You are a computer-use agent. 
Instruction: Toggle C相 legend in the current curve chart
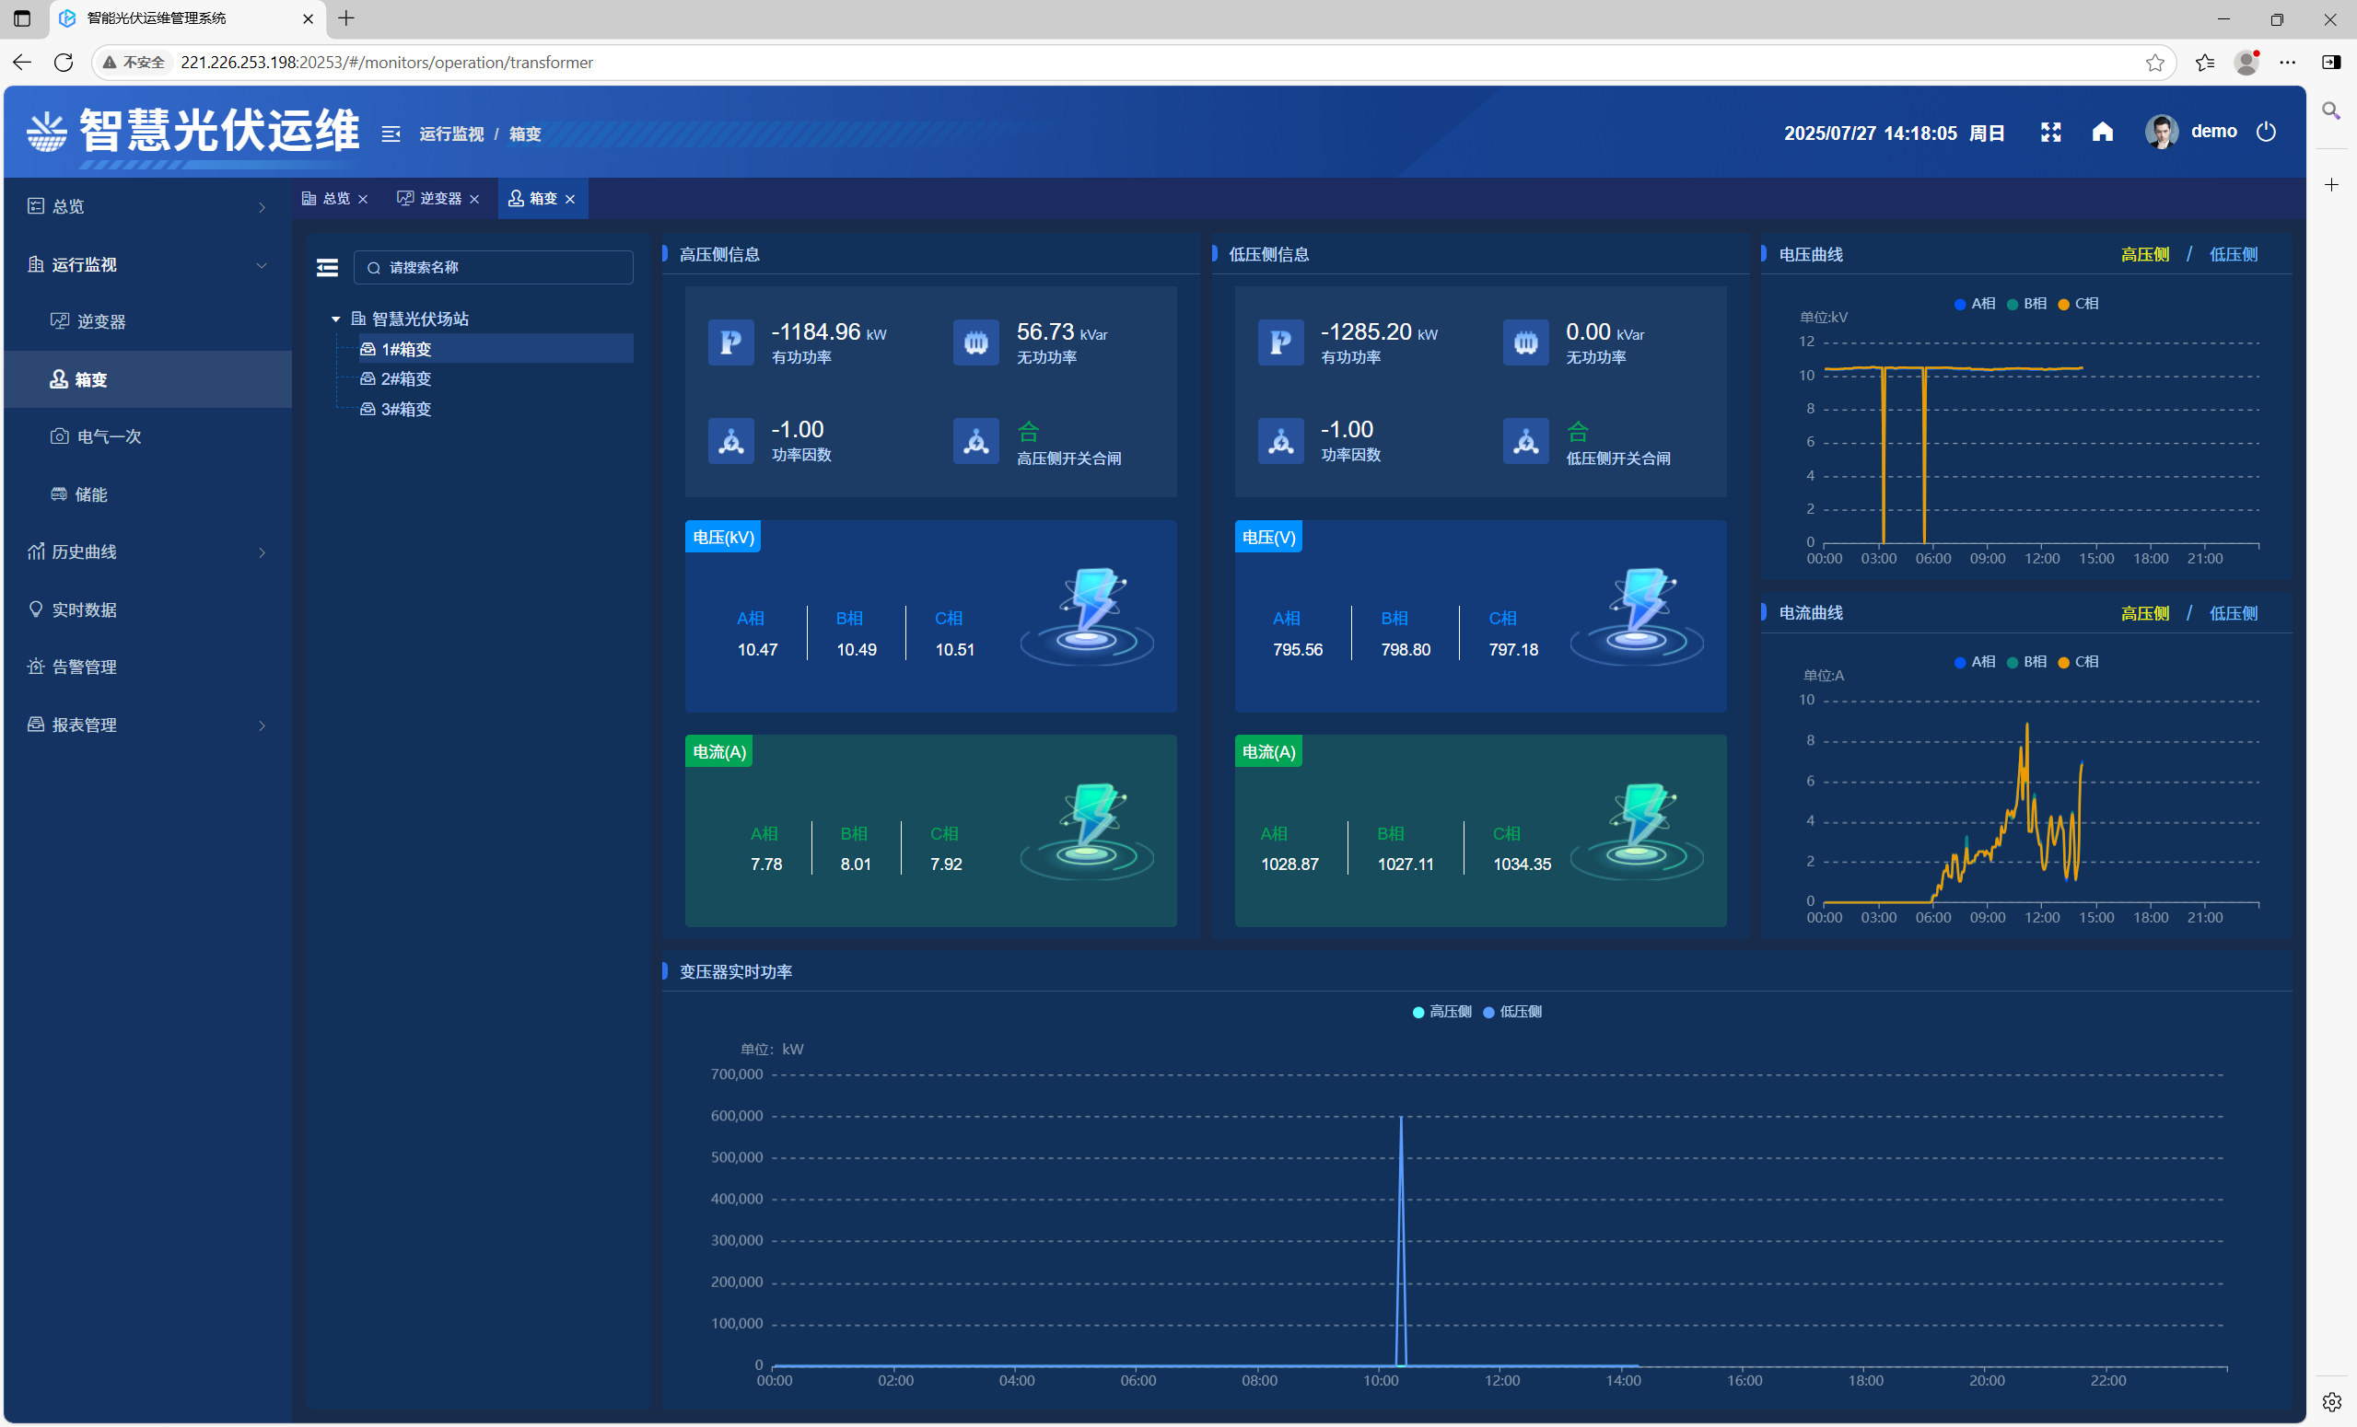[x=2078, y=662]
